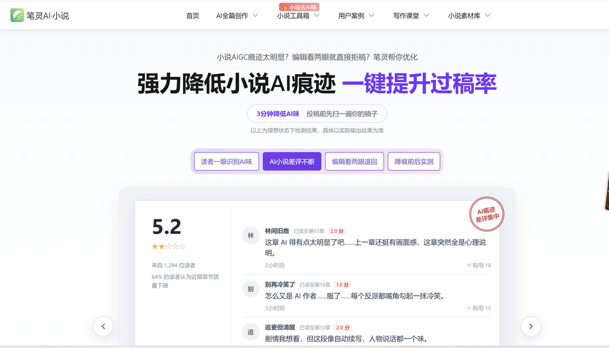Click the 追 reviewer avatar
609x348 pixels.
pyautogui.click(x=251, y=332)
